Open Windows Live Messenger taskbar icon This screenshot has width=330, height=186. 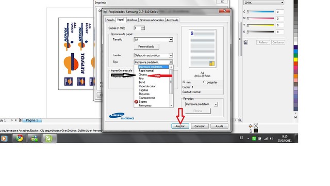(35, 138)
